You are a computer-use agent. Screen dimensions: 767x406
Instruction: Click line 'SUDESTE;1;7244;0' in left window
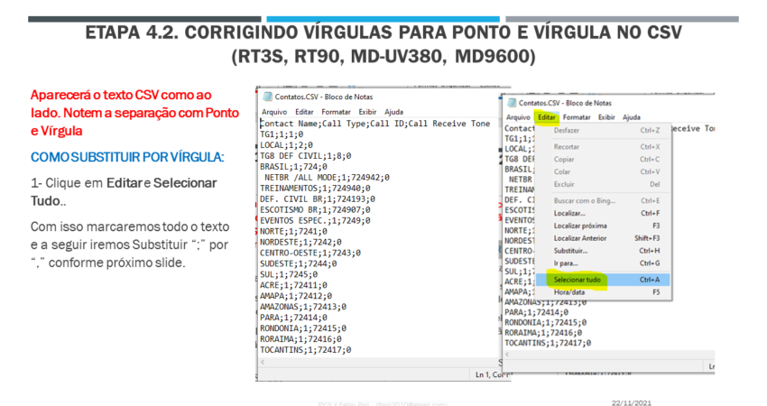pos(299,263)
